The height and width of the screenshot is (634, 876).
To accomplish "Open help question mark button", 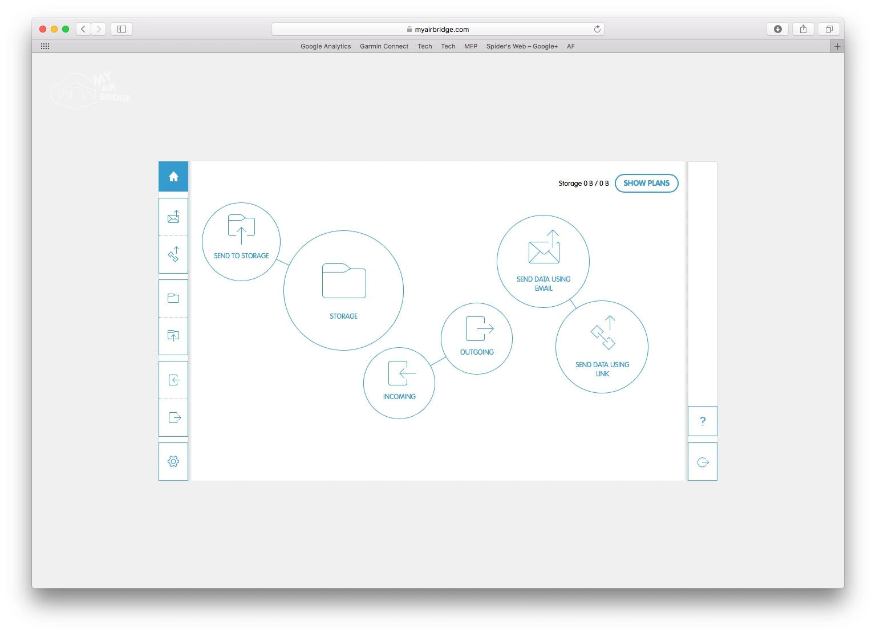I will pos(703,421).
